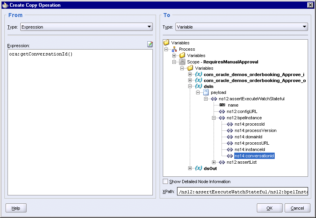Collapse the Scope RequiresManualApproval node
The height and width of the screenshot is (218, 316).
click(x=174, y=62)
